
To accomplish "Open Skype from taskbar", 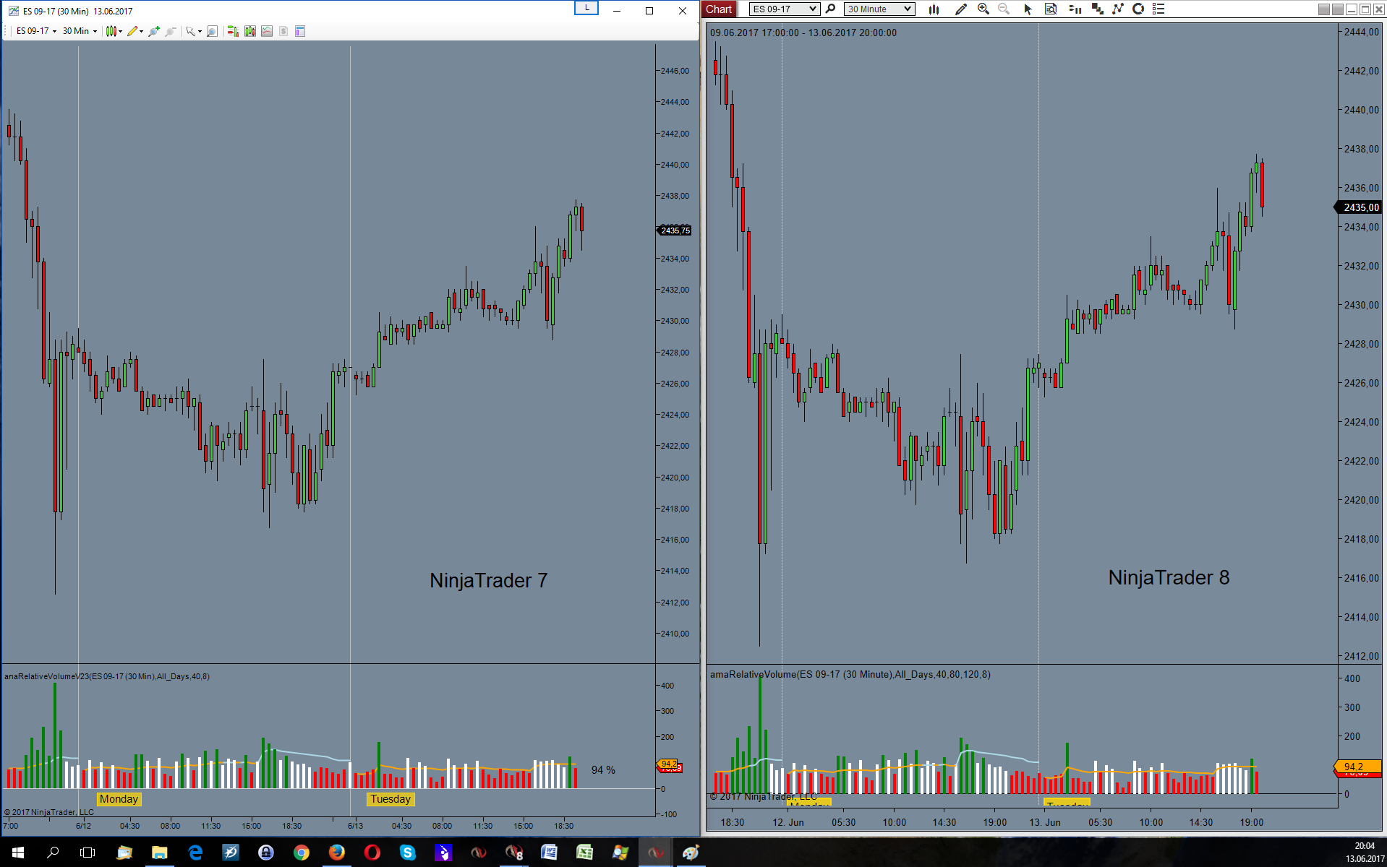I will (x=408, y=853).
